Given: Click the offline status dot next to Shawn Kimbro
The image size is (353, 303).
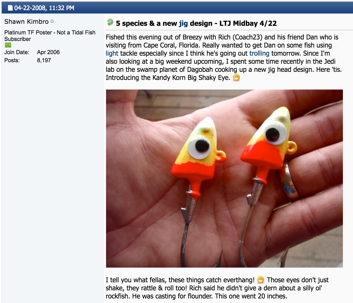Looking at the screenshot, I should [x=52, y=21].
